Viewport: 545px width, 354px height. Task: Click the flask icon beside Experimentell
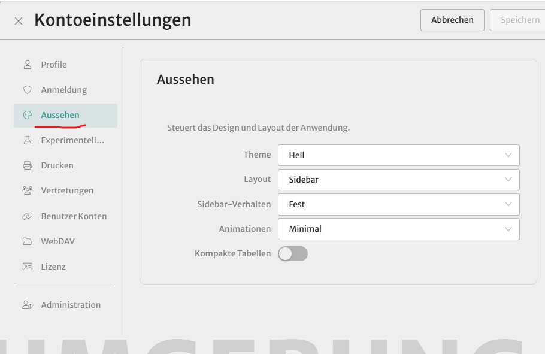28,140
